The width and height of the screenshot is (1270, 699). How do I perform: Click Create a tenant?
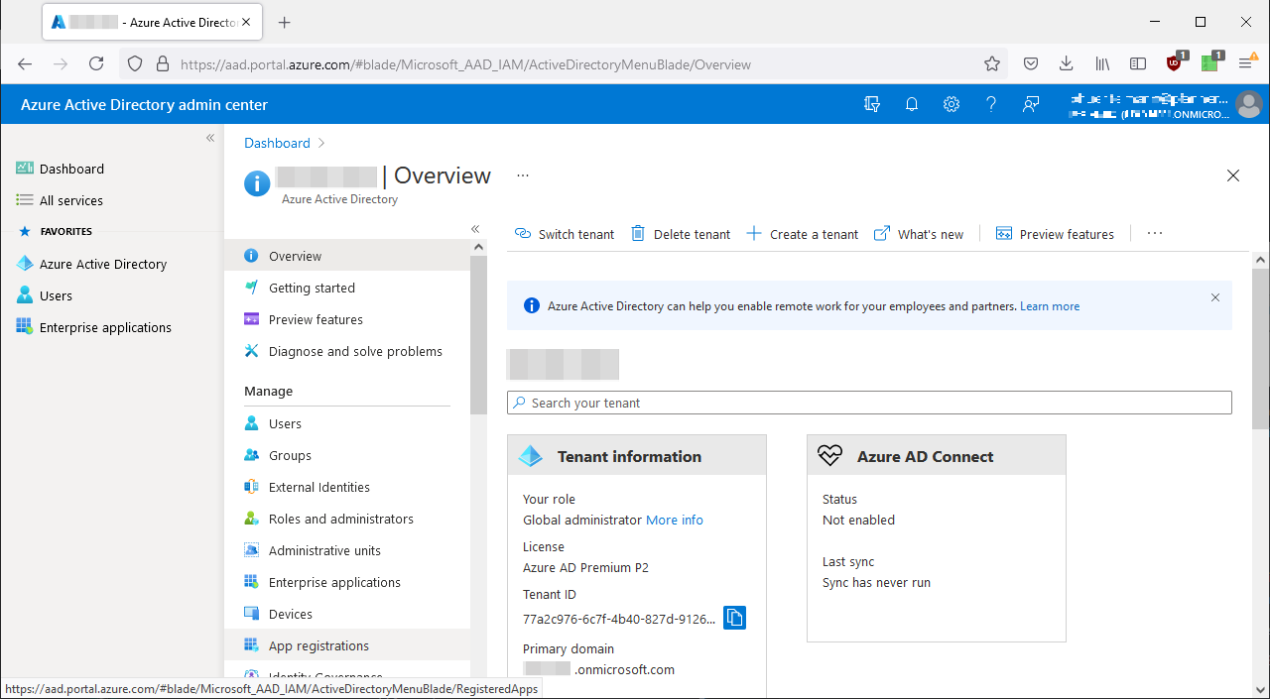pos(802,233)
